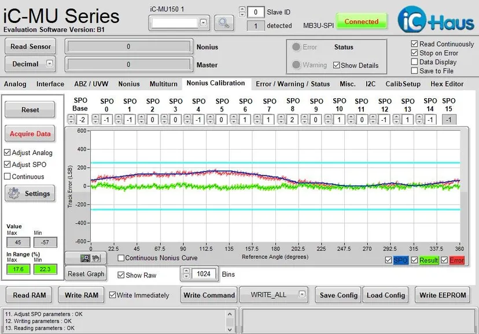Open the I2C tab

click(x=370, y=84)
